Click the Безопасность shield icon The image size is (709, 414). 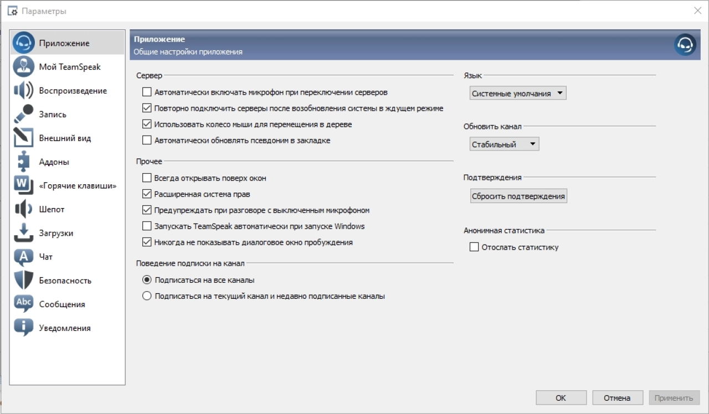24,280
